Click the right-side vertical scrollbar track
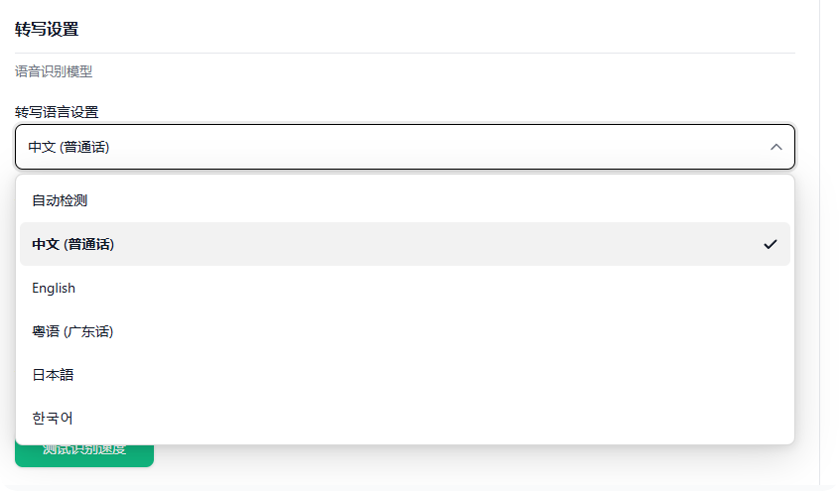840x491 pixels. 829,248
